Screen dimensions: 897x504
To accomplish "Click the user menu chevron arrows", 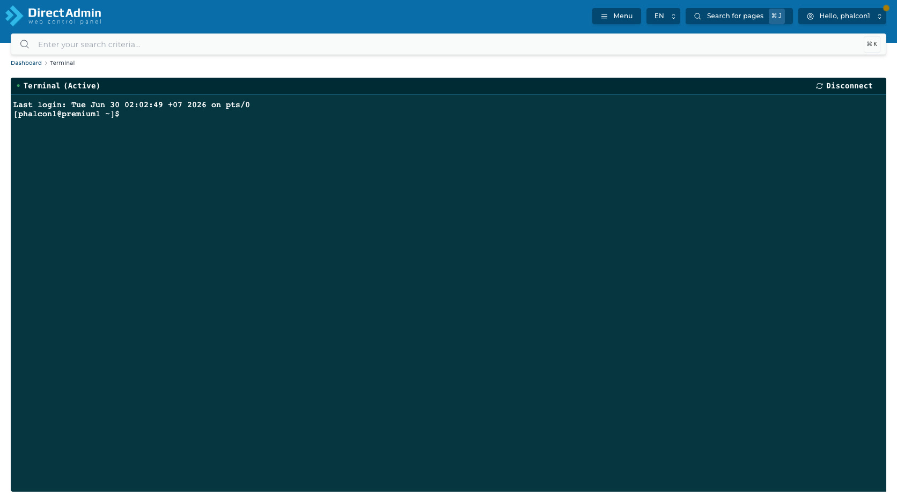I will pos(879,17).
